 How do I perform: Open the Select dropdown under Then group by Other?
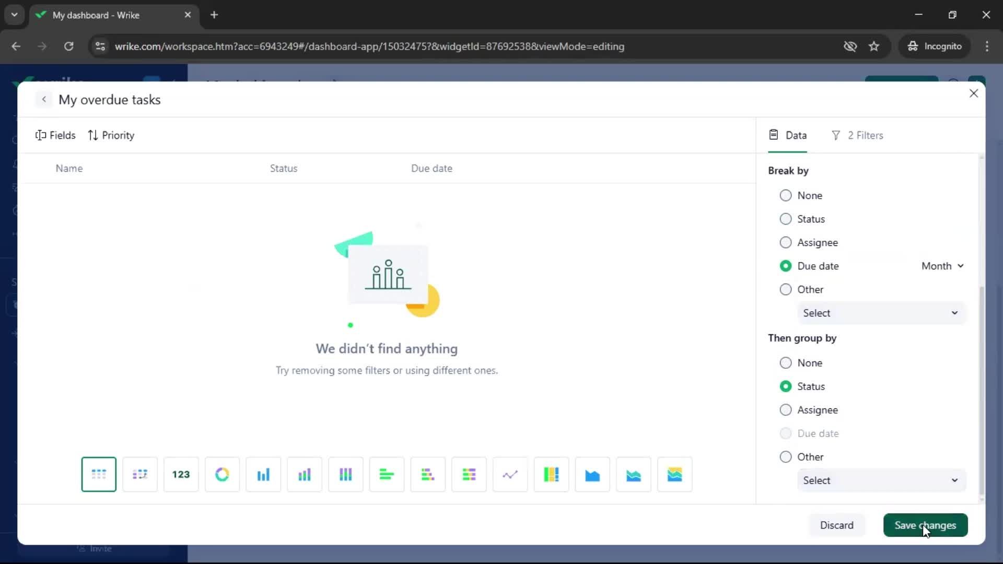[x=881, y=480]
